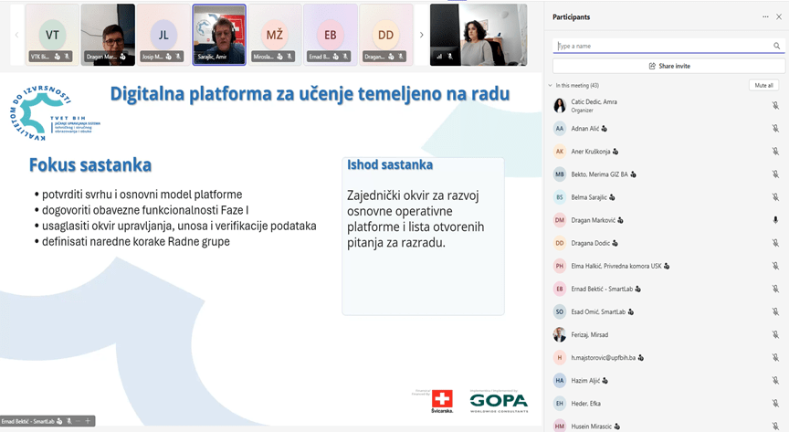The width and height of the screenshot is (789, 432).
Task: Click into the 'Type a name' search field
Action: 662,46
